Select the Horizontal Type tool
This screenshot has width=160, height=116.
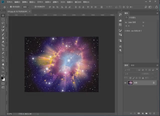(x=3, y=49)
